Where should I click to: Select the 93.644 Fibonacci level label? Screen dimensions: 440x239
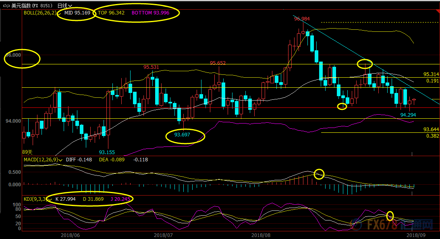(431, 130)
